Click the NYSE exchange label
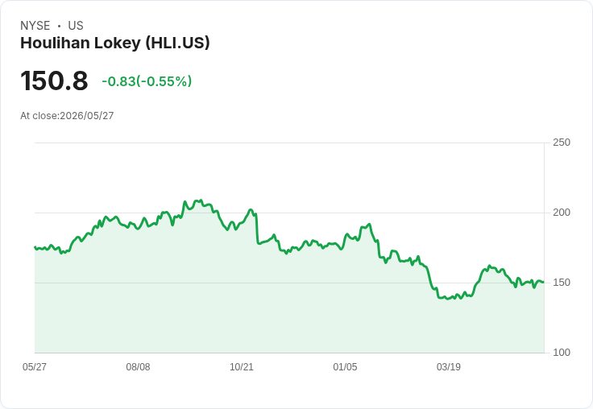The height and width of the screenshot is (409, 593). tap(35, 26)
